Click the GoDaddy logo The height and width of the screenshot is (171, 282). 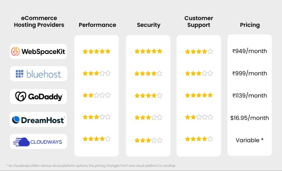click(39, 96)
